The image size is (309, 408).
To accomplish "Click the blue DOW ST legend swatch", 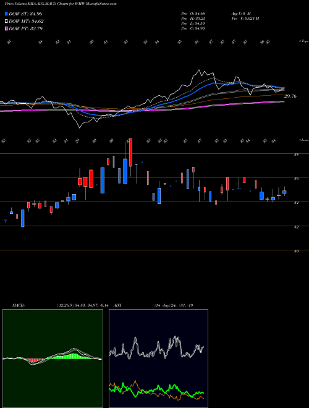I will click(x=6, y=14).
